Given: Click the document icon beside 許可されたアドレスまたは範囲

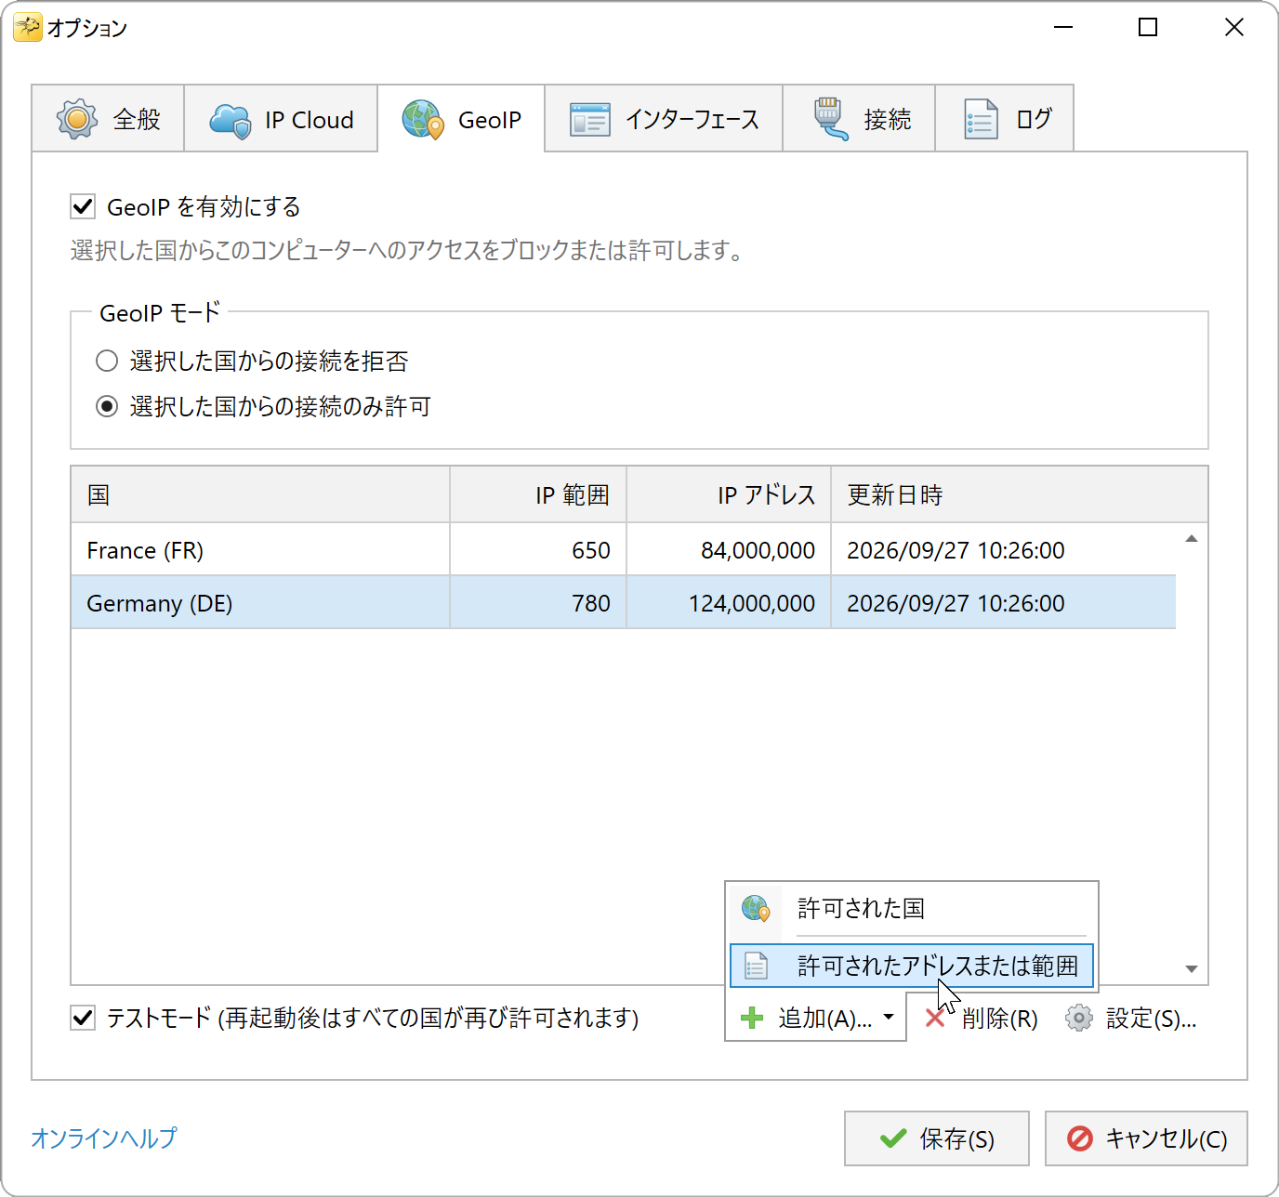Looking at the screenshot, I should (x=757, y=966).
